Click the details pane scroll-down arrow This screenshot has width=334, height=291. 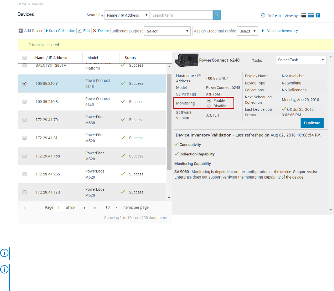[x=331, y=210]
